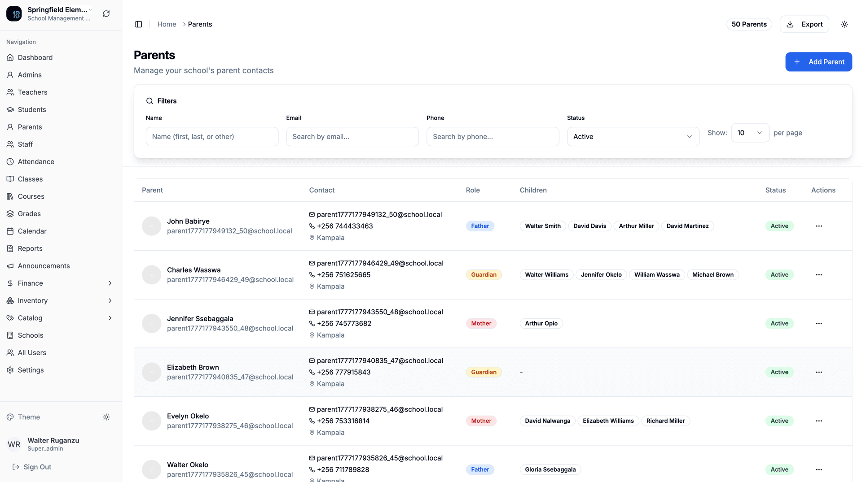The image size is (862, 482).
Task: Click the Add Parent button
Action: (x=818, y=62)
